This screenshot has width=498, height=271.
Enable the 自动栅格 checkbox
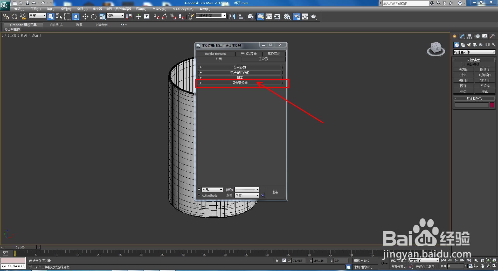(x=464, y=65)
